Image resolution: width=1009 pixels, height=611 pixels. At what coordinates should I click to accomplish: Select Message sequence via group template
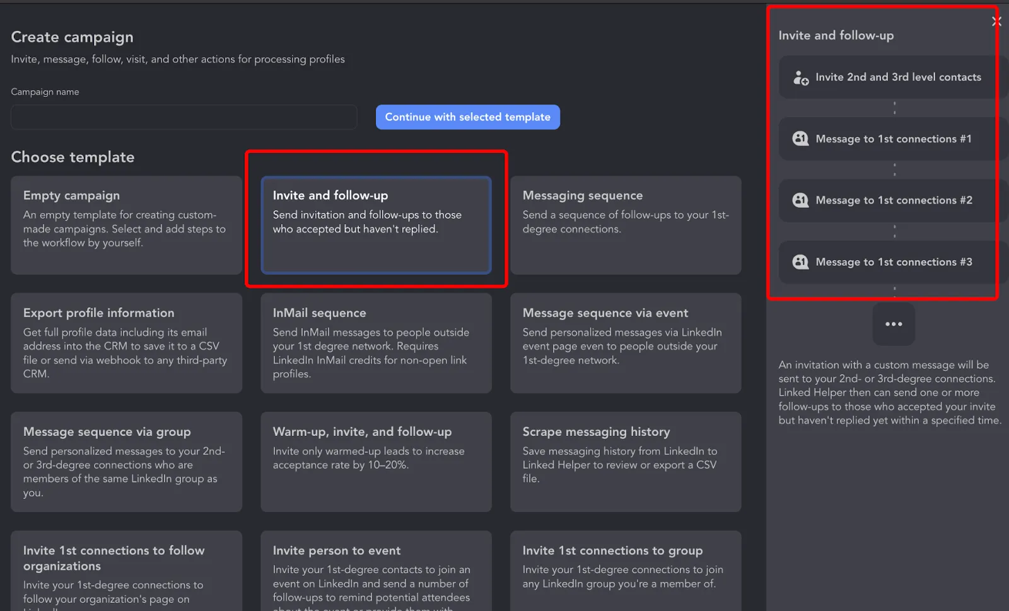pos(126,462)
